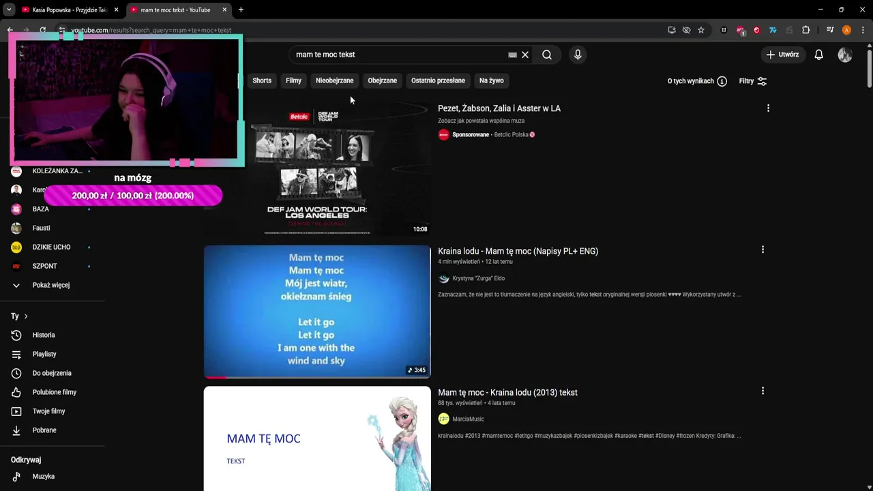Image resolution: width=873 pixels, height=491 pixels.
Task: Expand the Ty section chevron
Action: point(26,316)
